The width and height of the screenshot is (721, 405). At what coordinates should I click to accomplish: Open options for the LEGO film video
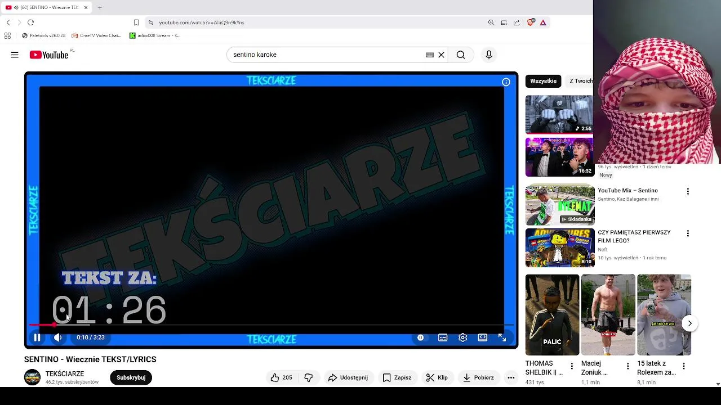688,233
